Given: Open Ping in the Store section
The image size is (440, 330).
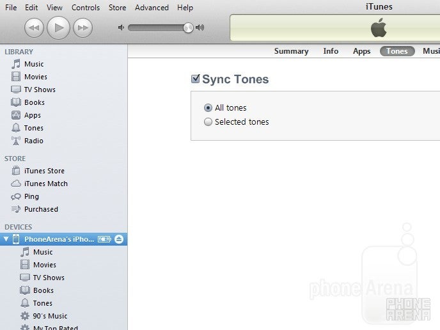Looking at the screenshot, I should click(x=25, y=196).
